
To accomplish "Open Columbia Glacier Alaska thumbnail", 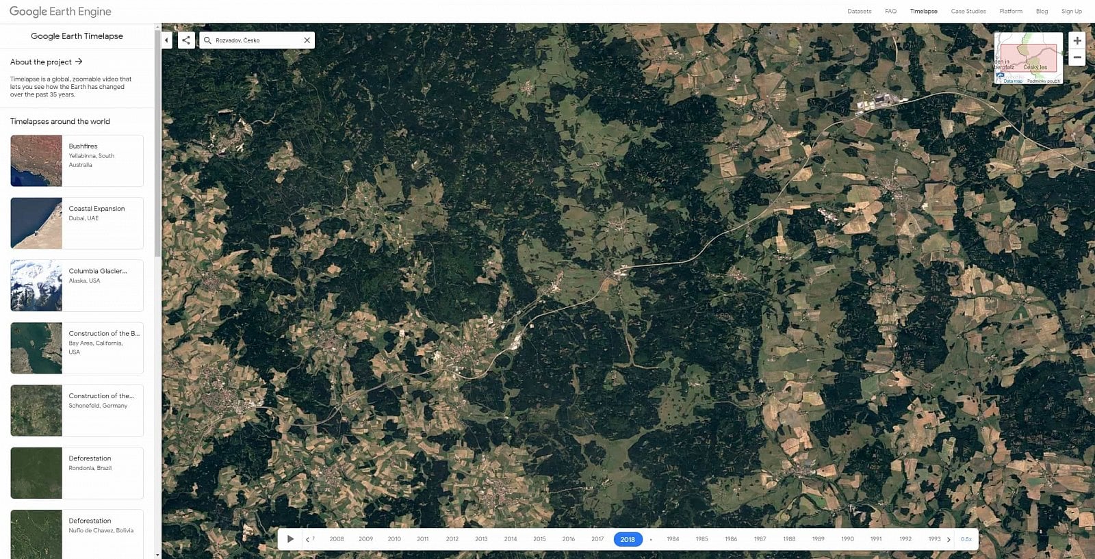I will pos(36,285).
